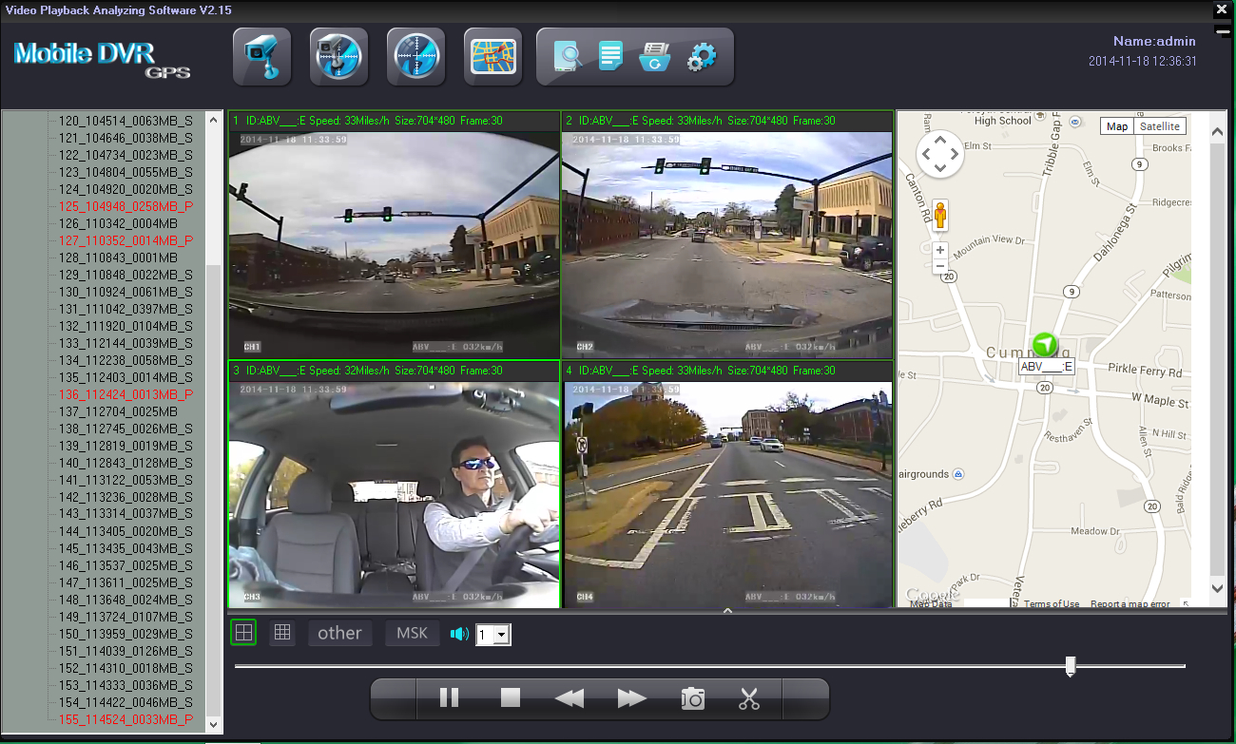Select recording 125_104948_0258MB_P in file list
This screenshot has width=1236, height=744.
tap(126, 206)
